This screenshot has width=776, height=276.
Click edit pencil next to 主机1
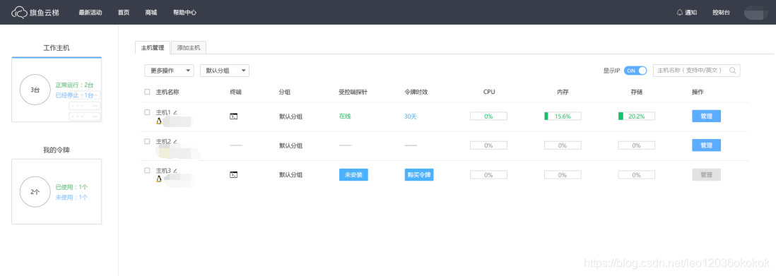[x=175, y=112]
